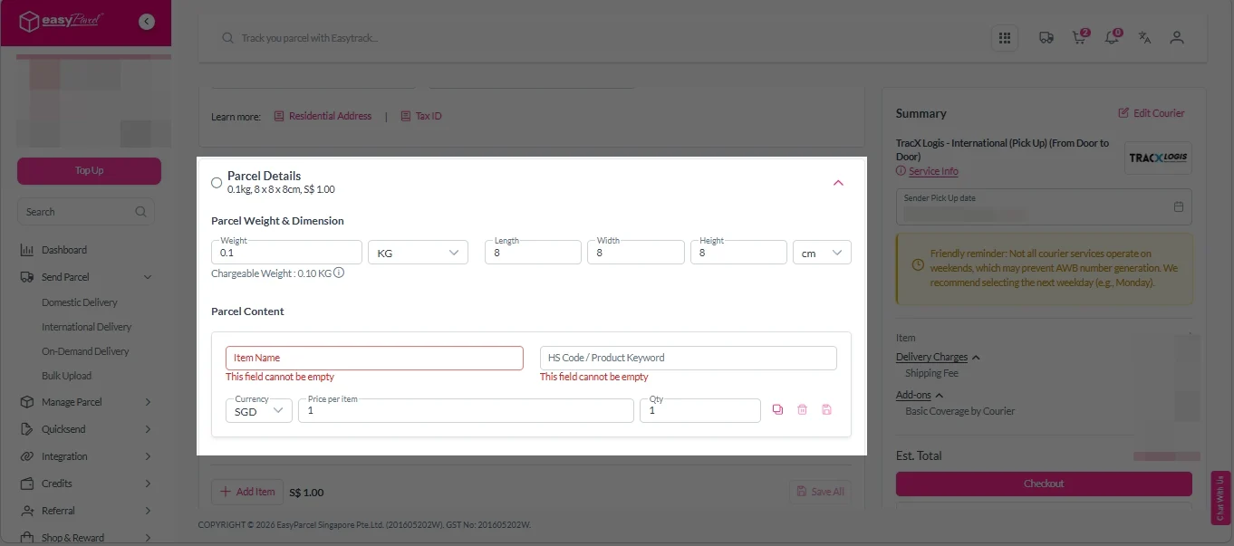Image resolution: width=1234 pixels, height=546 pixels.
Task: Open International Delivery in sidebar
Action: (86, 327)
